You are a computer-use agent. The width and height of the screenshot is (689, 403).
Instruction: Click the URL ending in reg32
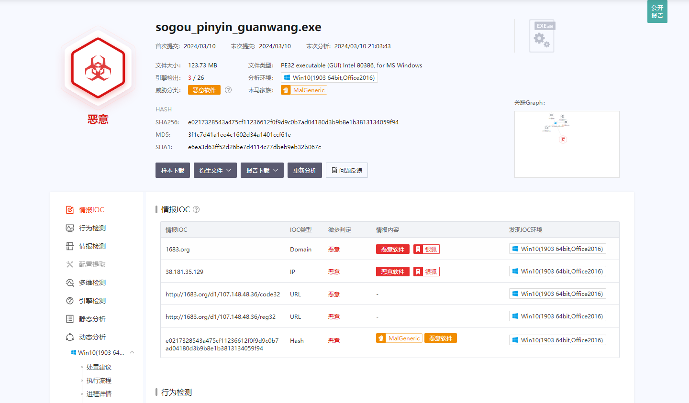pos(221,317)
